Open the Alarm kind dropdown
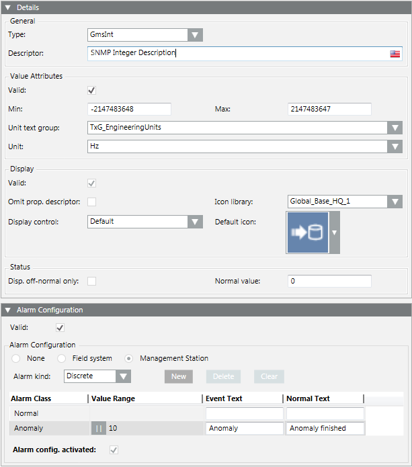The height and width of the screenshot is (467, 412). [x=123, y=376]
